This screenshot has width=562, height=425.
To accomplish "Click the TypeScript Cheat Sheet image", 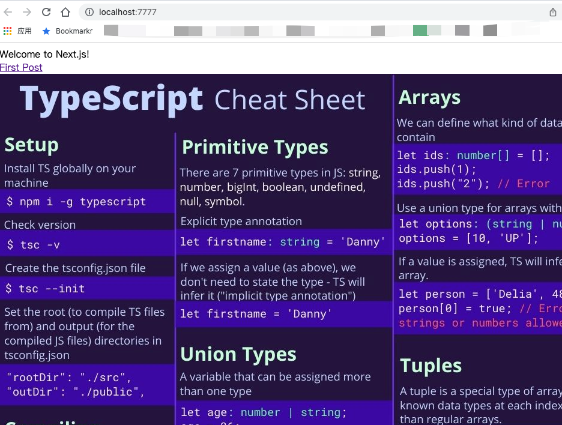I will coord(281,249).
